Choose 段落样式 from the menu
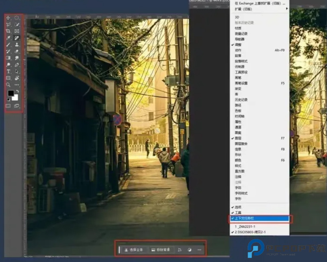327x262 pixels. pyautogui.click(x=260, y=61)
